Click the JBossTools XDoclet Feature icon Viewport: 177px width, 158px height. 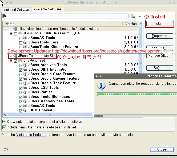[25, 47]
